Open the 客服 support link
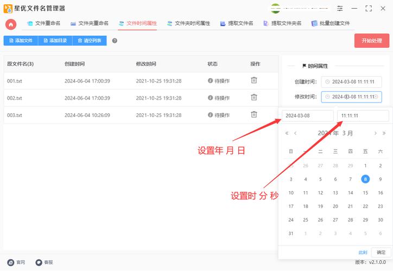 coord(44,262)
